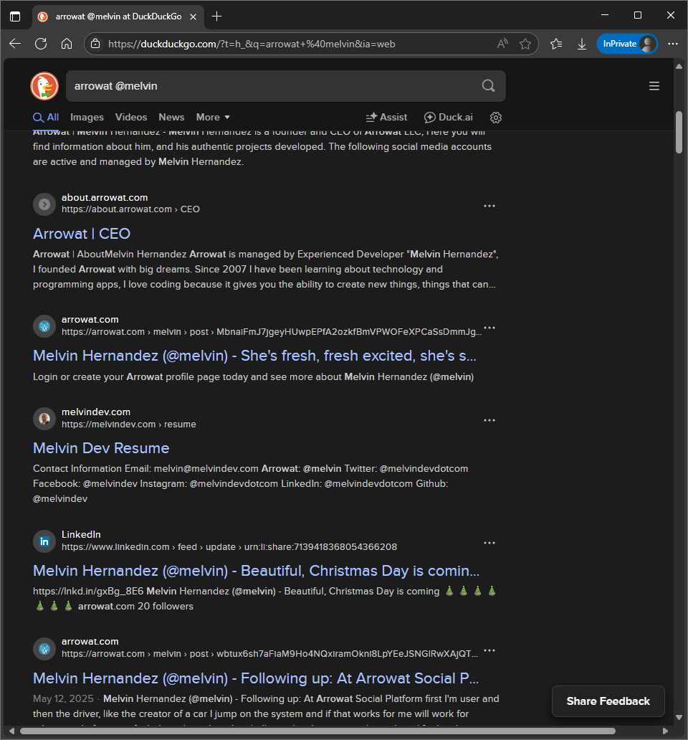Click the "May 12, 2025" result date
Viewport: 688px width, 740px height.
(63, 698)
